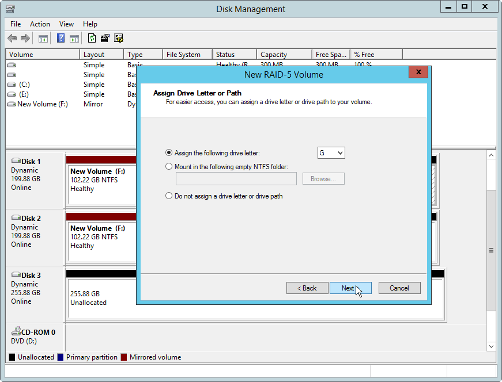This screenshot has height=382, width=502.
Task: Click the (E:) volume drive icon
Action: click(12, 94)
